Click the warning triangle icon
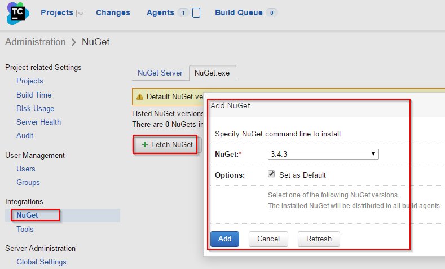 pos(140,97)
